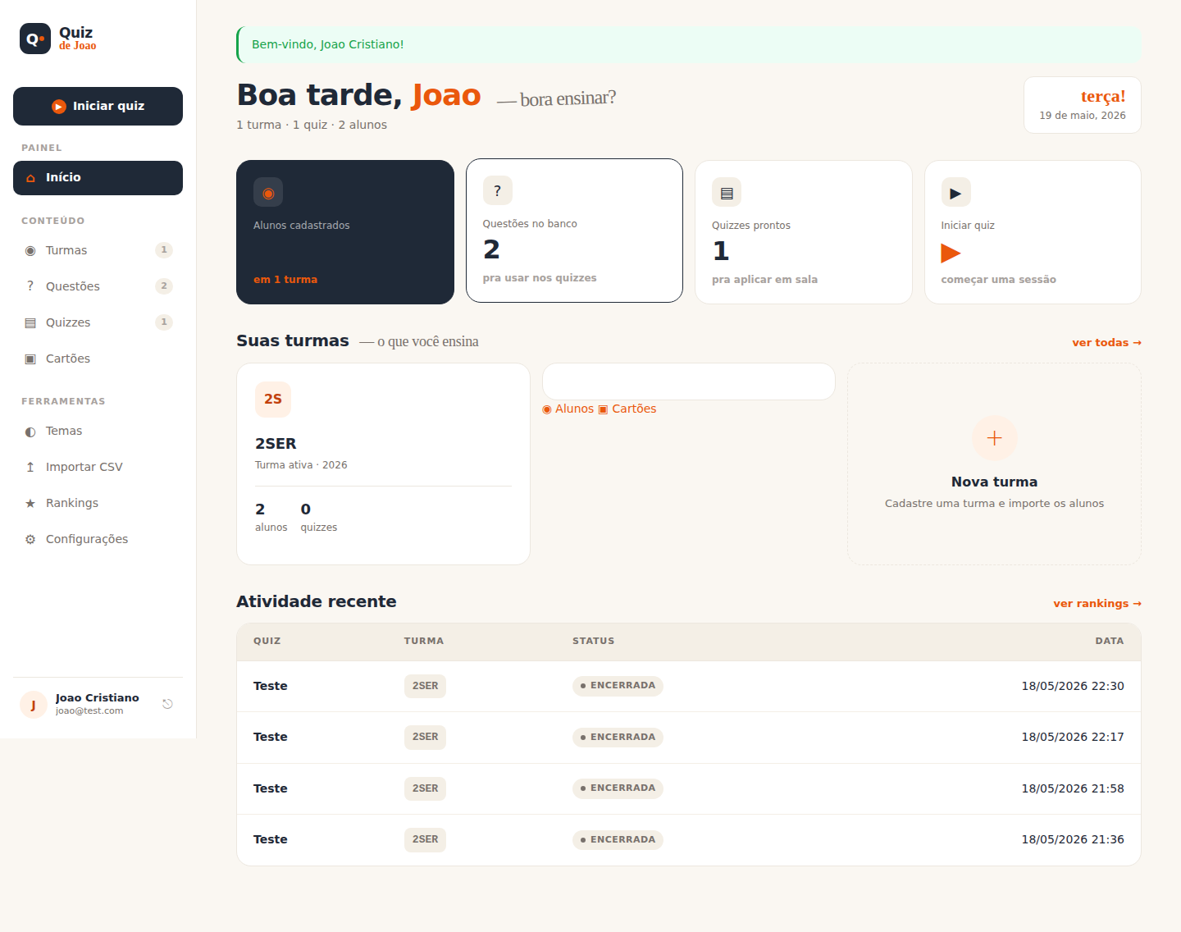The height and width of the screenshot is (932, 1181).
Task: Click the Questões no banco question-mark icon
Action: click(497, 190)
